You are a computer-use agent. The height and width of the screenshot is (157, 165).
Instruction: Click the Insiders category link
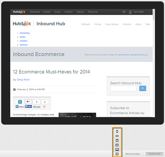[x=23, y=41]
